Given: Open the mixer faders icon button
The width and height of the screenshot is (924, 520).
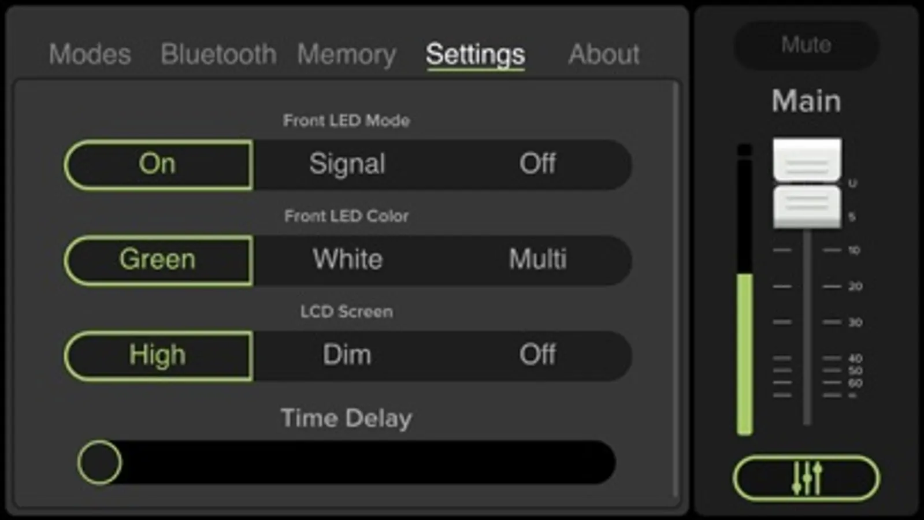Looking at the screenshot, I should [x=806, y=478].
